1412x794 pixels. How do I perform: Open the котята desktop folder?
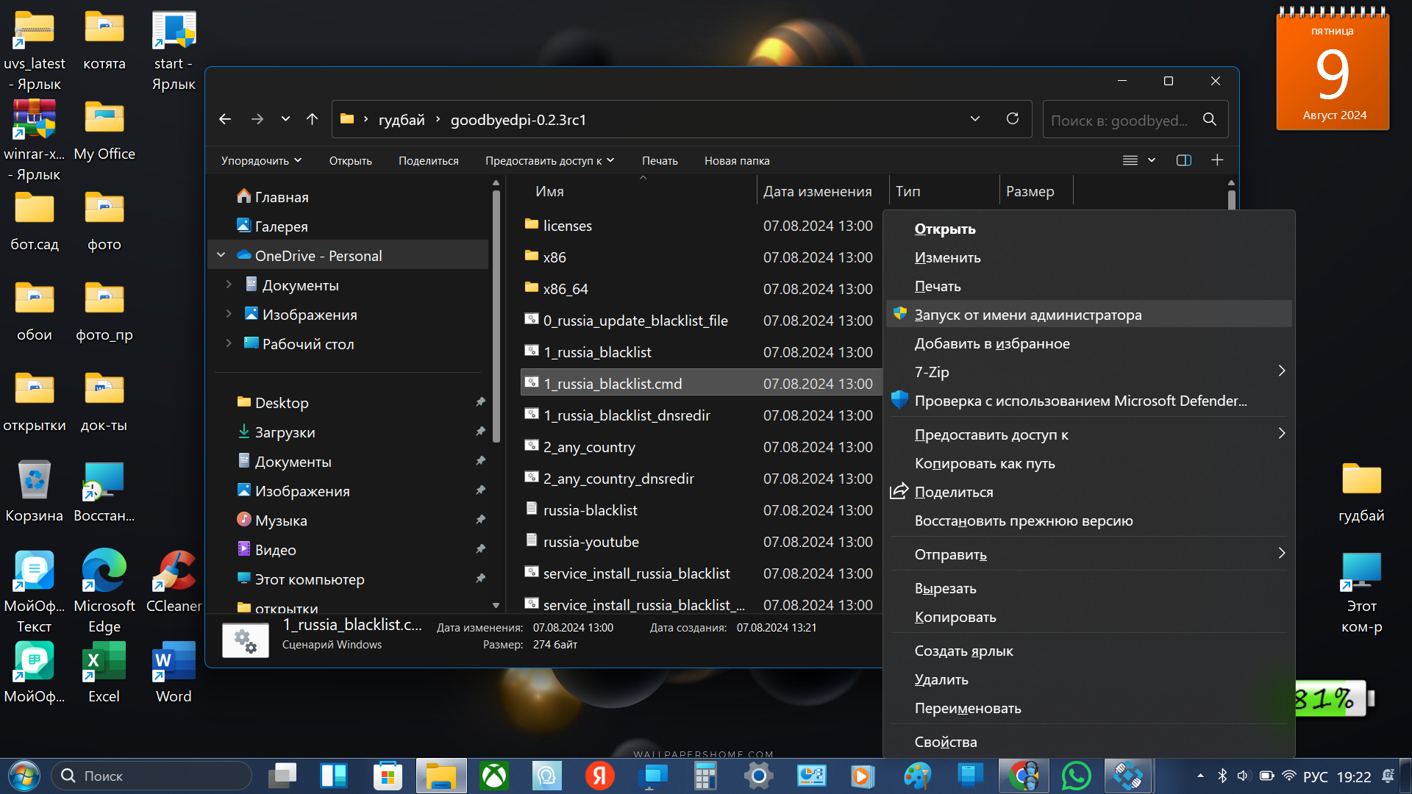(104, 40)
